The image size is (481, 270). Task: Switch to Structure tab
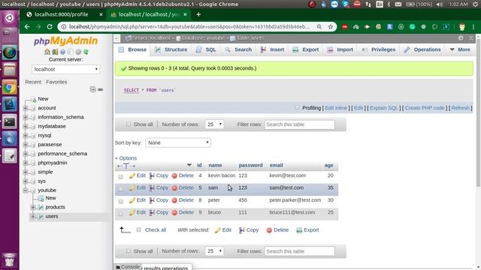tap(171, 49)
